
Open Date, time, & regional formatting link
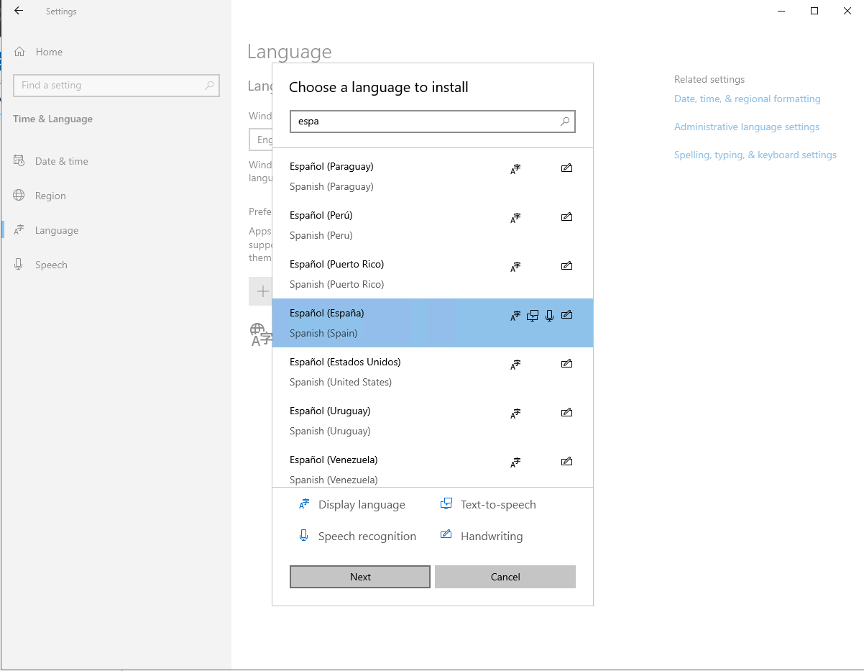coord(748,99)
